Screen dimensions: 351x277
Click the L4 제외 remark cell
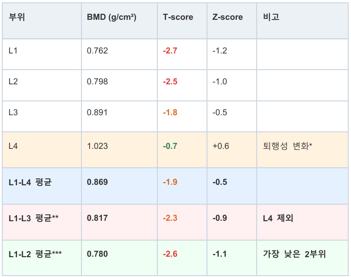click(278, 218)
